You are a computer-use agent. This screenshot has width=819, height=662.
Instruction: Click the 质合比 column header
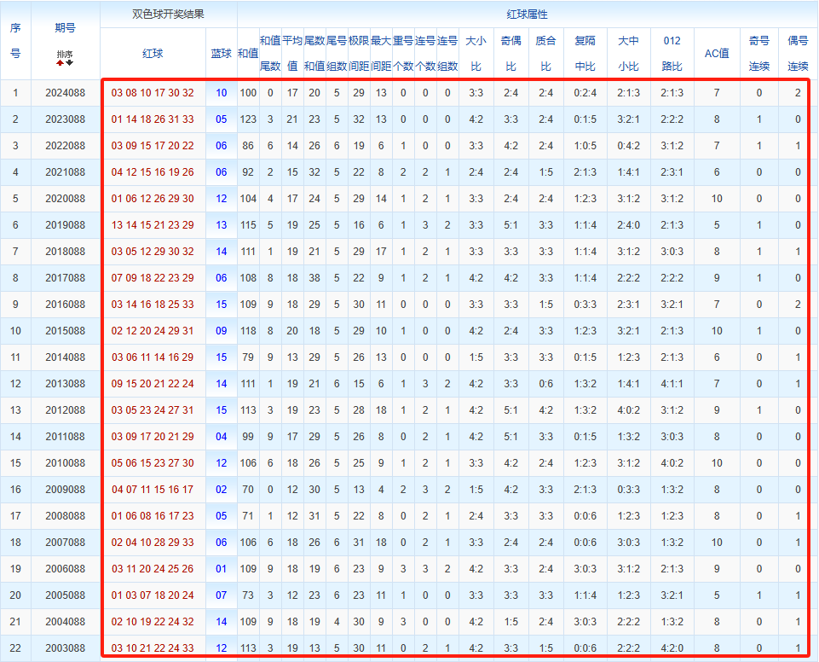[545, 53]
